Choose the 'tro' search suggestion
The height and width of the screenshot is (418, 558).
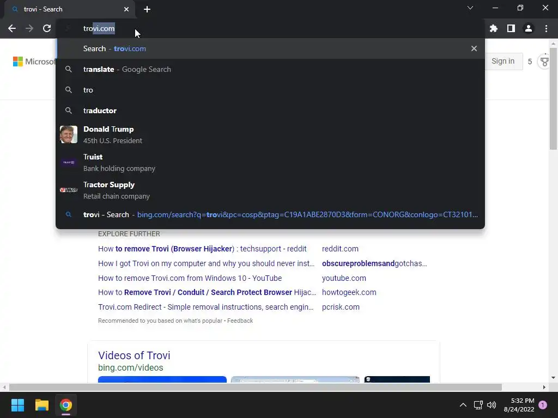click(x=270, y=90)
